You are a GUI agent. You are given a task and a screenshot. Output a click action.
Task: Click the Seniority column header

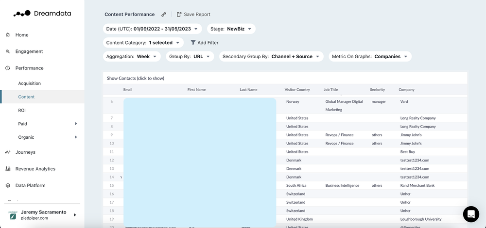click(377, 90)
